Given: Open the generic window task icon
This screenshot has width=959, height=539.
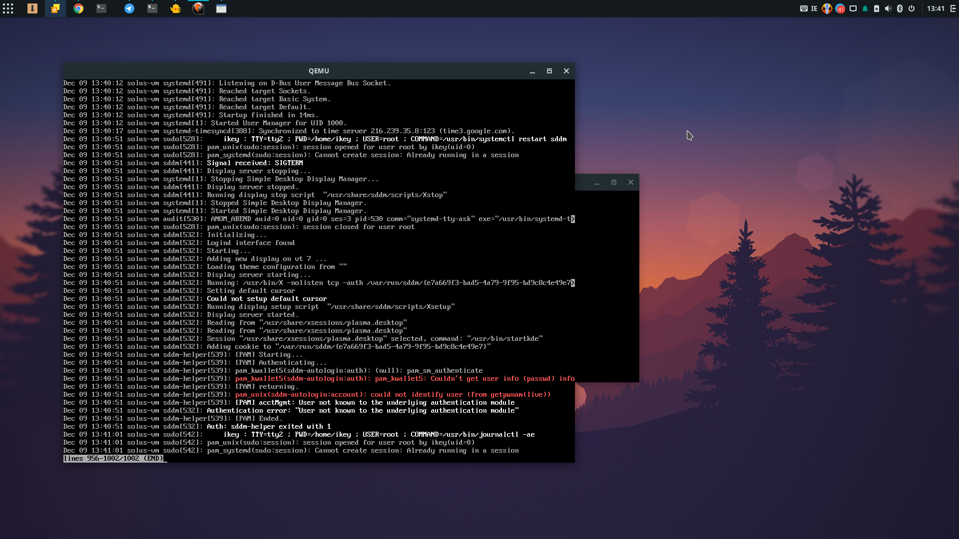Looking at the screenshot, I should [x=221, y=8].
